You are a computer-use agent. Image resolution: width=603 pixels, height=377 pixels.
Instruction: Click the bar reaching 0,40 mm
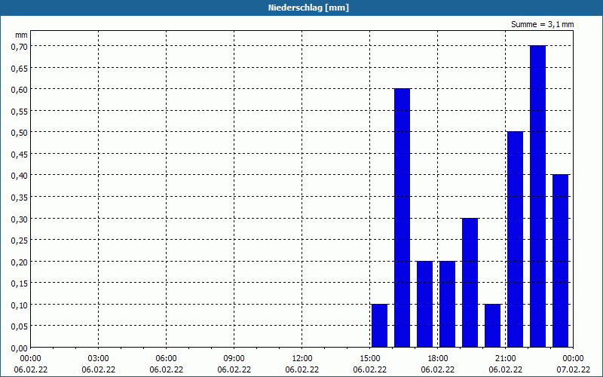point(560,261)
